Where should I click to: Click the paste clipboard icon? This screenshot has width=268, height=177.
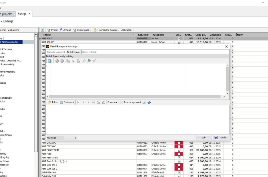78,61
